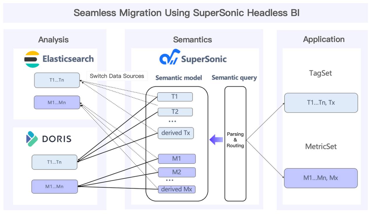Click the Parsing & Routing block
Screen dimensions: 373x215
pos(235,140)
